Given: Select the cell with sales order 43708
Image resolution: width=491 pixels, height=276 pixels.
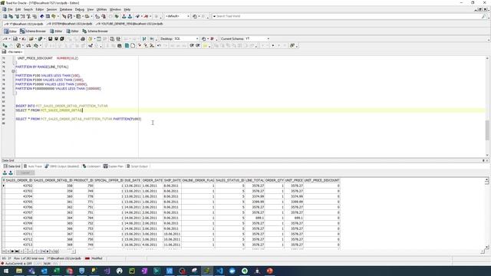Looking at the screenshot, I should pos(19,218).
